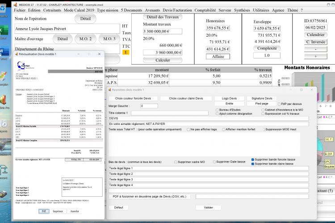This screenshot has height=223, width=335.
Task: Click Imprimer in the preview window
Action: [x=58, y=211]
